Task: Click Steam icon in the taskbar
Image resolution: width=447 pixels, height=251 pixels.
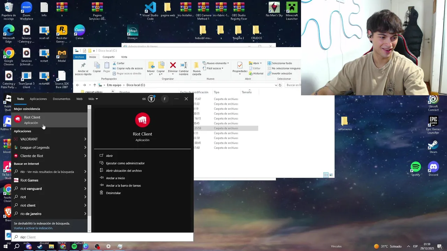Action: tap(40, 246)
